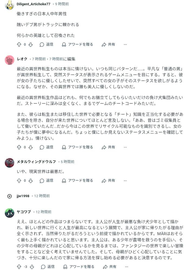Screen dimensions: 187x270
Task: Upvote Diligent_Artichoke77's comment
Action: (19, 44)
